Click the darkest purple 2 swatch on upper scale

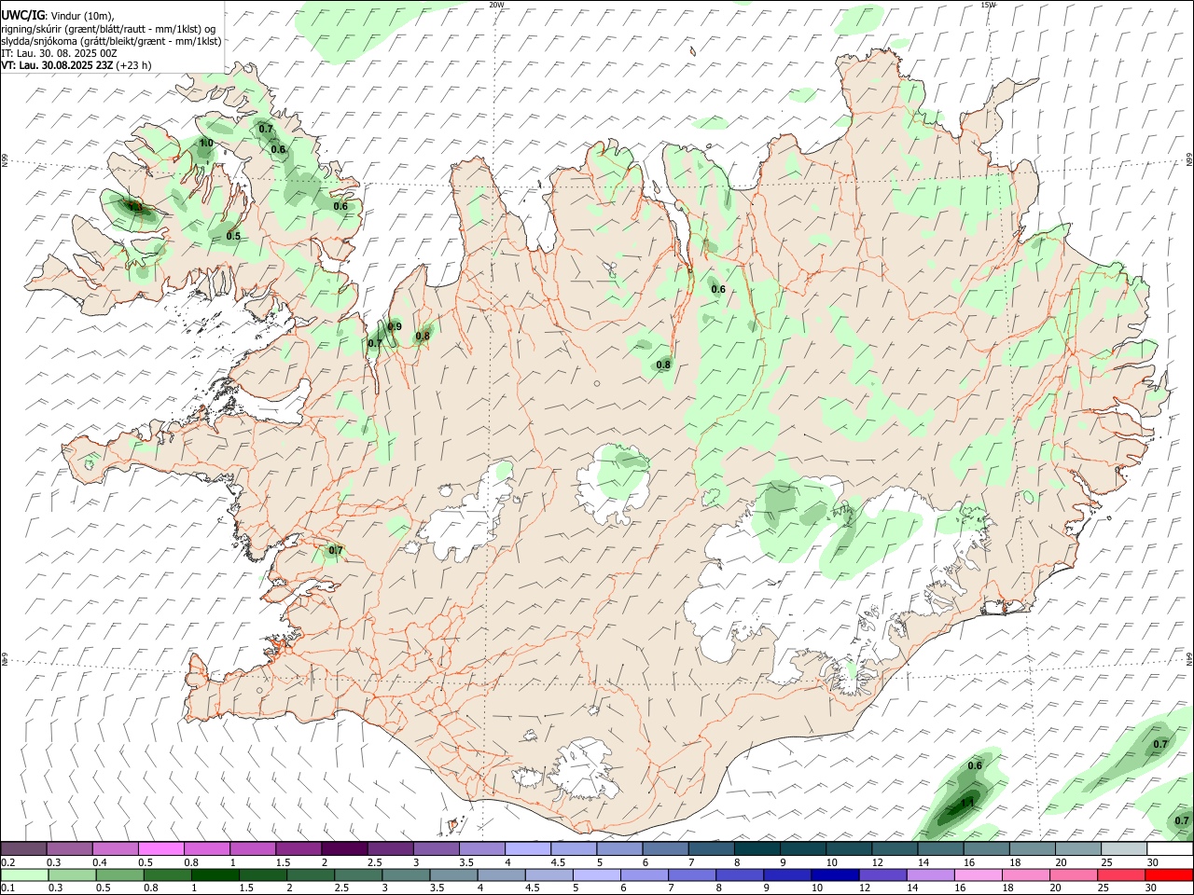pyautogui.click(x=345, y=848)
